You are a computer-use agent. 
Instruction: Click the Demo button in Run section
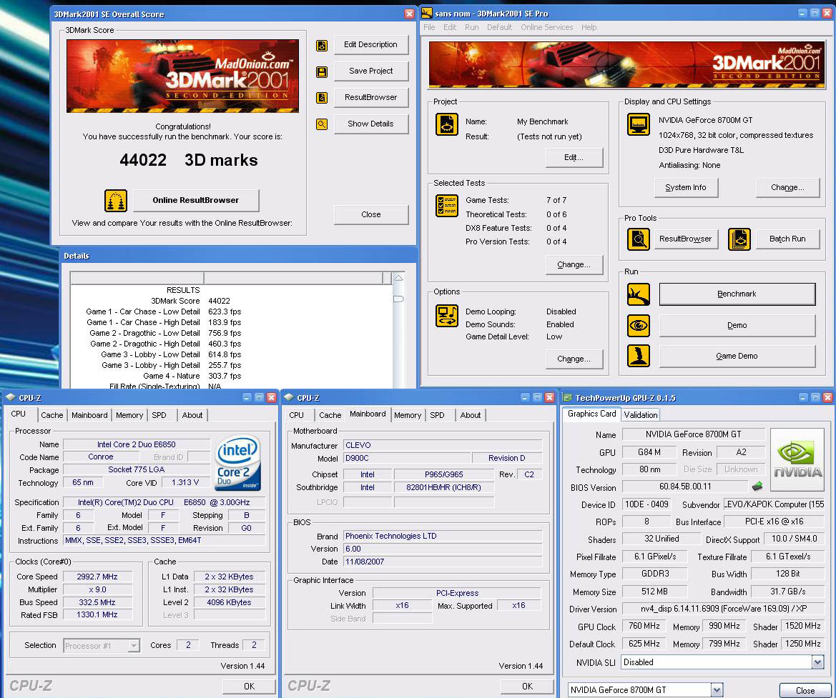[x=737, y=326]
